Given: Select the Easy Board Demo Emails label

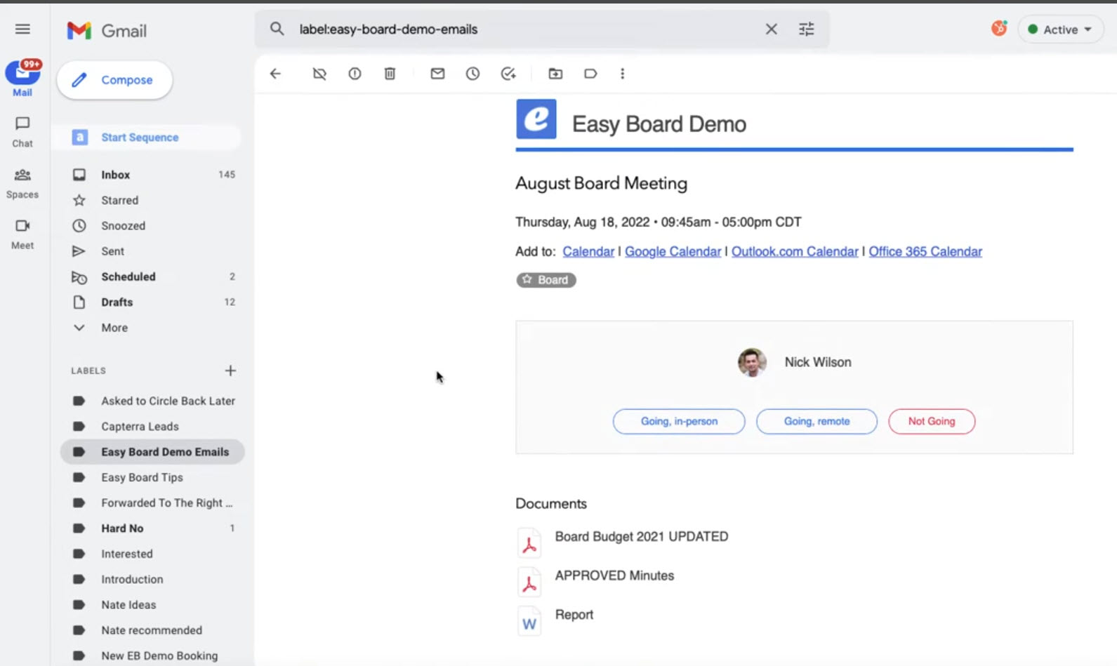Looking at the screenshot, I should pyautogui.click(x=152, y=452).
